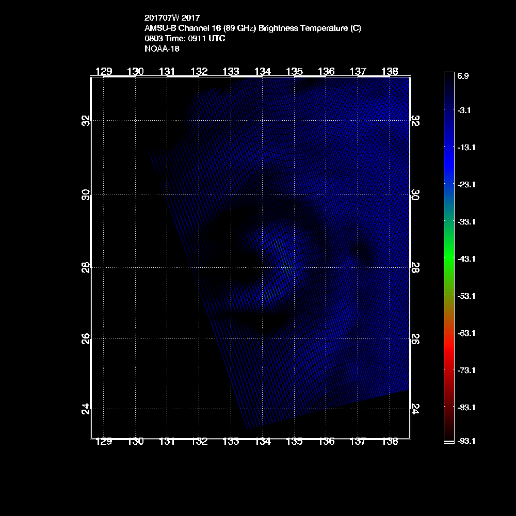Click longitude 138 on the bottom axis
Screen dimensions: 516x516
[x=390, y=442]
